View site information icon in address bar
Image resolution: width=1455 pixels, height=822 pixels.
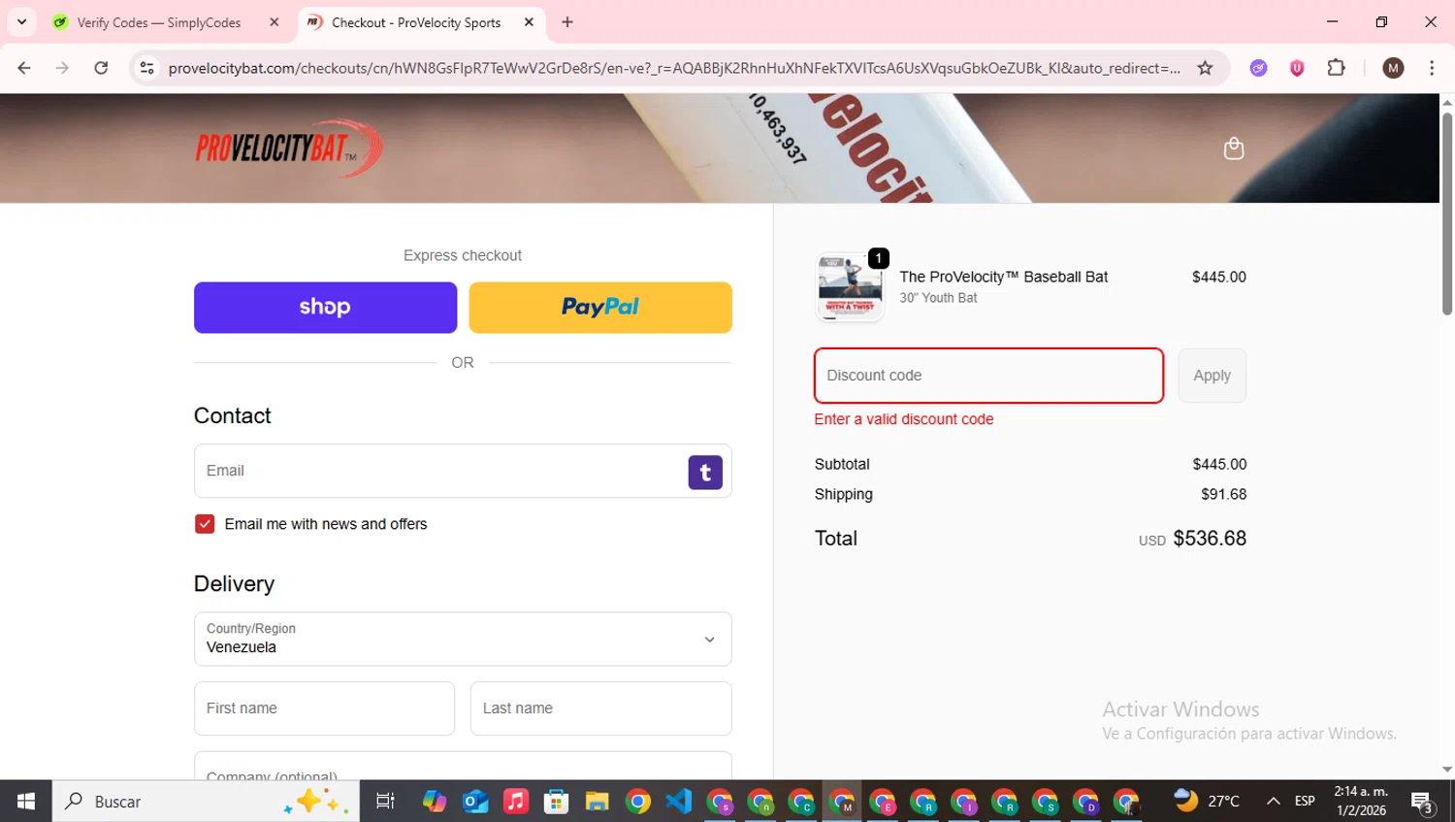click(x=147, y=68)
